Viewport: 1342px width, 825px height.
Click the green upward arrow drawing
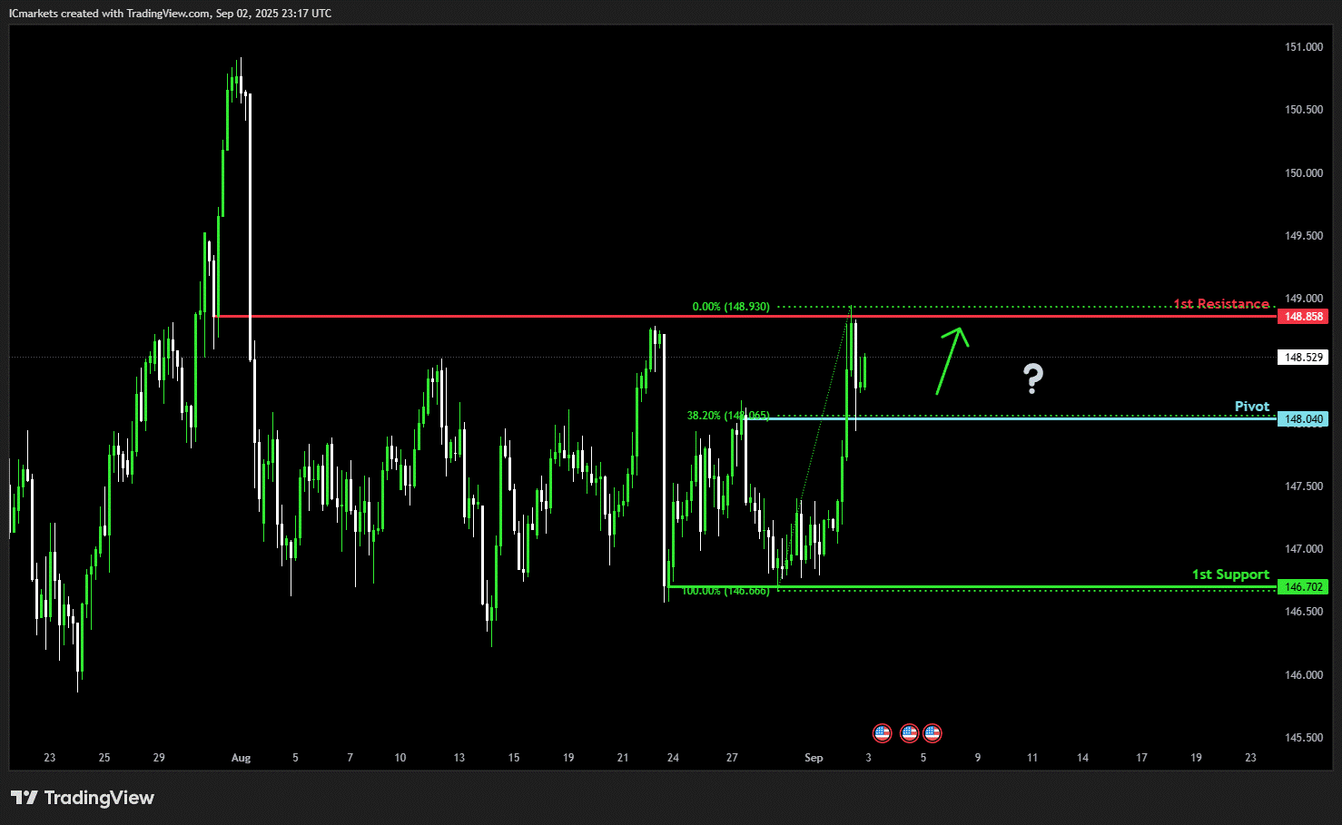point(952,361)
